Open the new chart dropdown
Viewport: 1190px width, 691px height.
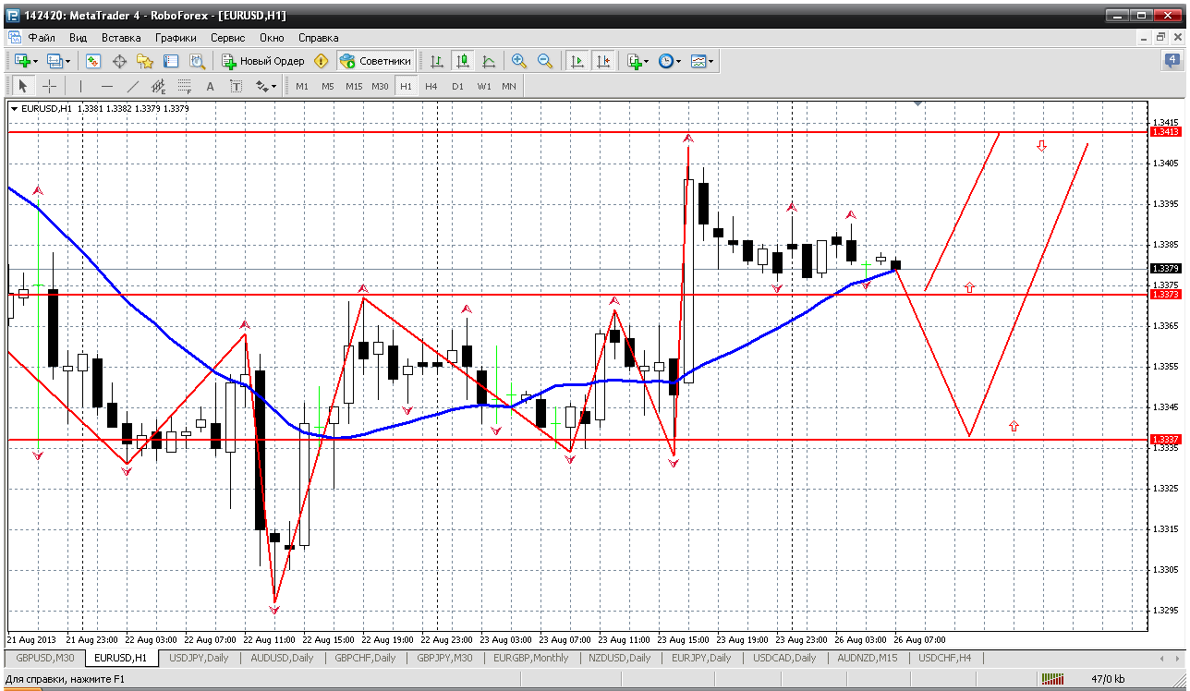26,61
